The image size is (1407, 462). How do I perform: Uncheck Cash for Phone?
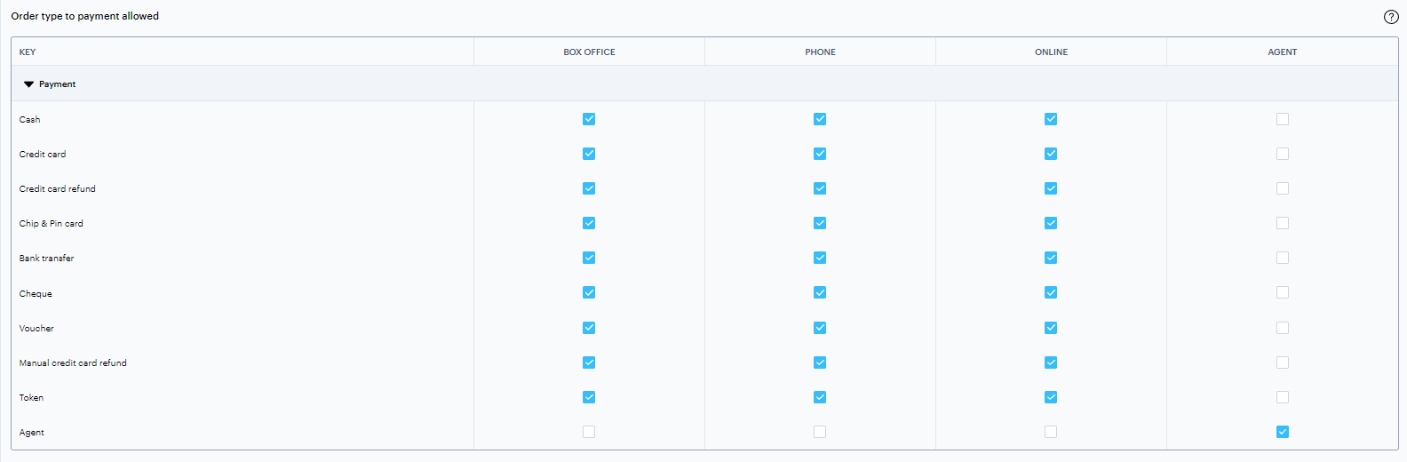[820, 119]
